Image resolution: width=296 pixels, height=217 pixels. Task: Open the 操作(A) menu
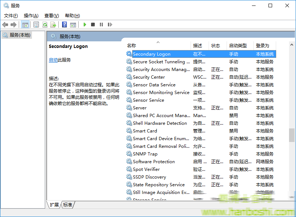(31, 16)
